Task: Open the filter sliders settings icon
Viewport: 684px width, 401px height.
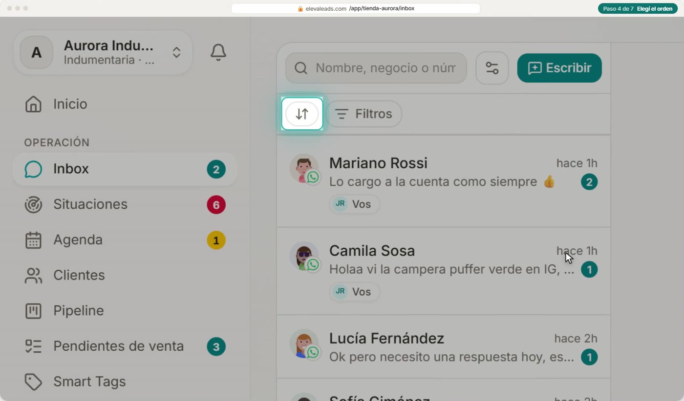Action: pos(492,68)
